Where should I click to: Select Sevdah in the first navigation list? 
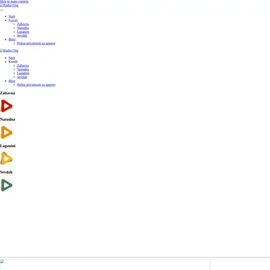(22, 36)
